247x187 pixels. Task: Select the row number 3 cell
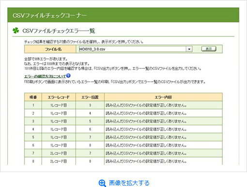coord(33,121)
